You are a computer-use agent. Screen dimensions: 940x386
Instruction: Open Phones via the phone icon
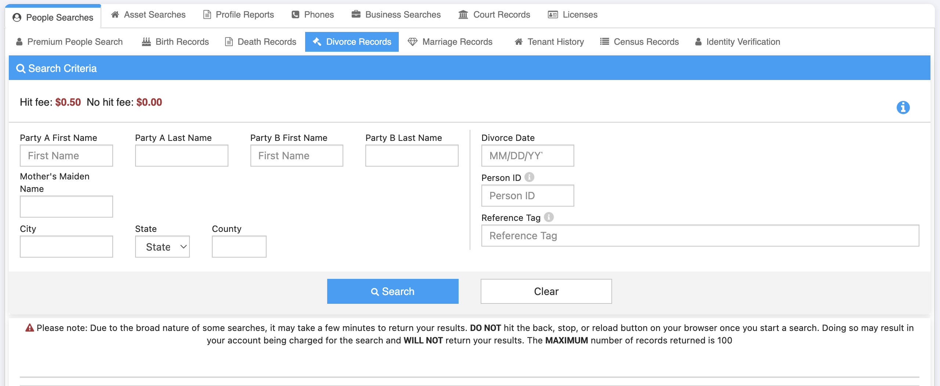[x=295, y=15]
